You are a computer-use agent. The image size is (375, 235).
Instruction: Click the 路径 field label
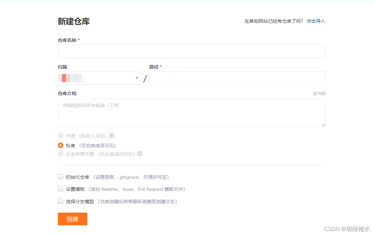(x=154, y=67)
